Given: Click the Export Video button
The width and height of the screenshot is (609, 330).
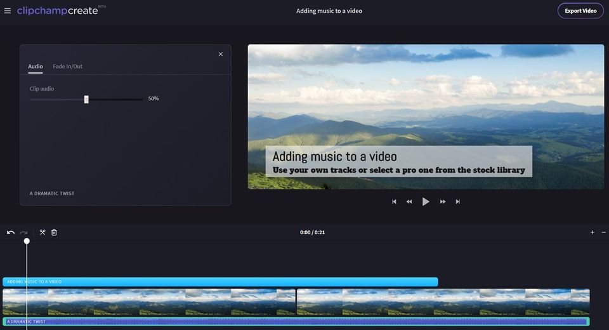Looking at the screenshot, I should (x=580, y=11).
